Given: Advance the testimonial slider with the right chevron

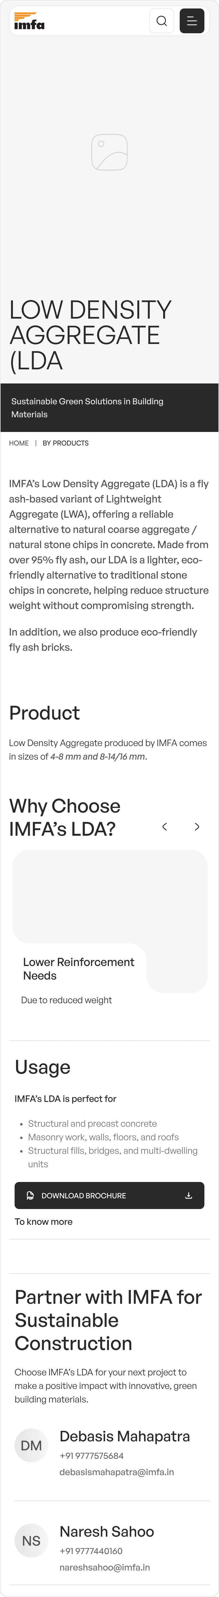Looking at the screenshot, I should 197,826.
